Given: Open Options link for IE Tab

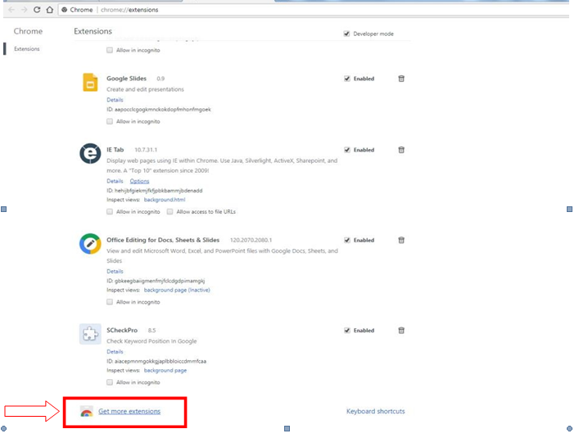Looking at the screenshot, I should [x=139, y=181].
